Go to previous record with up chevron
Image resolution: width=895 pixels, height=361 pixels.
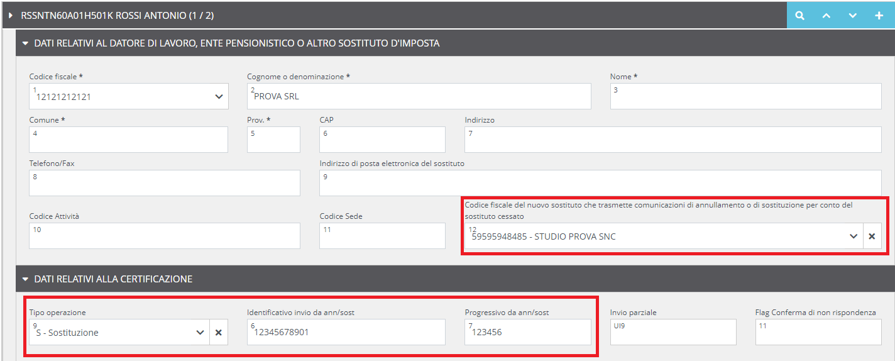(x=826, y=16)
